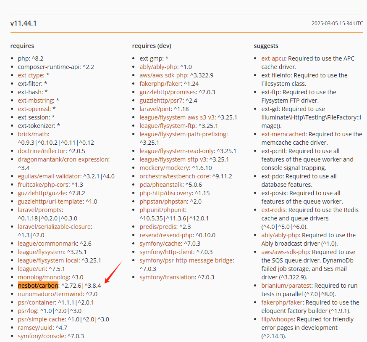Open the ext-memcached suggestion link
367x342 pixels.
(283, 134)
